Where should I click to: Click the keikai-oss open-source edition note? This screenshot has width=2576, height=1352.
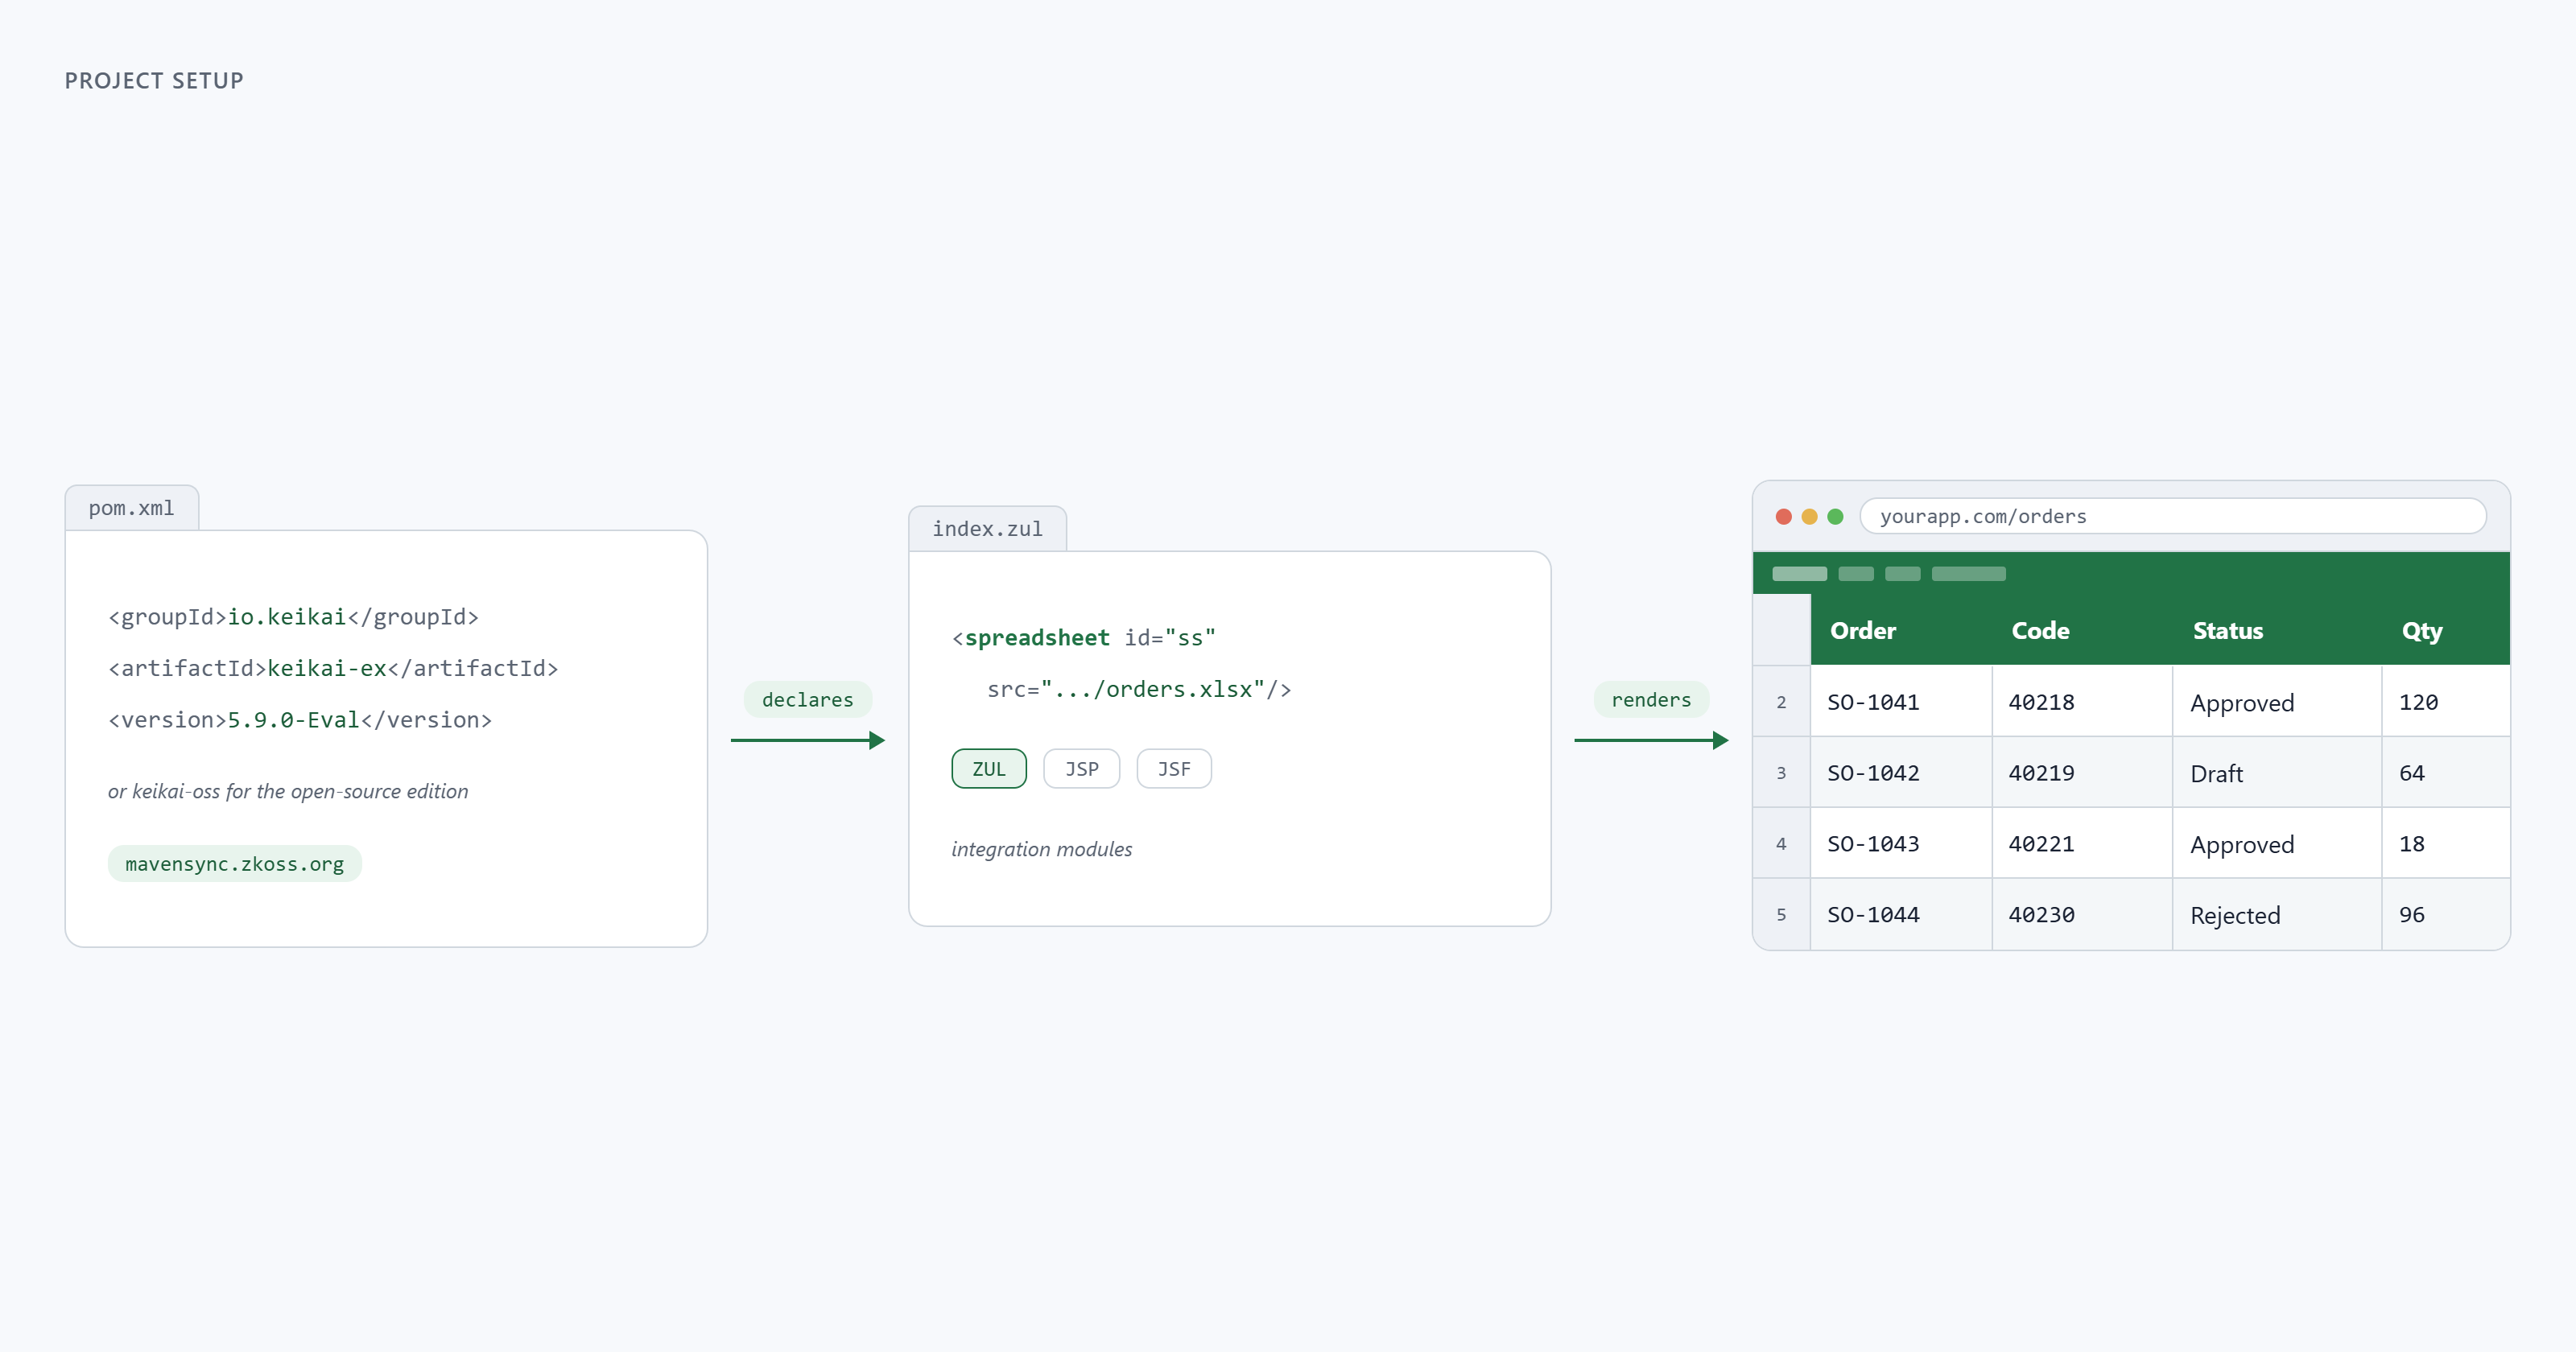coord(288,791)
